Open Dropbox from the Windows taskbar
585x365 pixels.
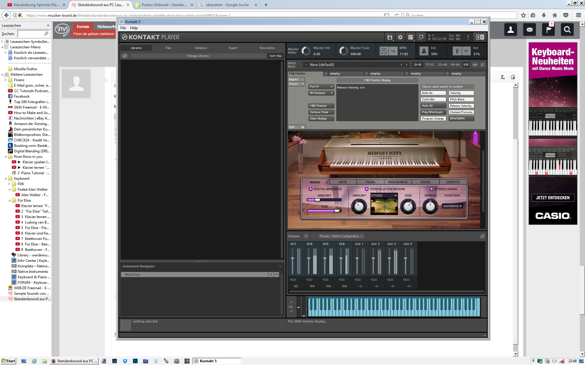(124, 361)
